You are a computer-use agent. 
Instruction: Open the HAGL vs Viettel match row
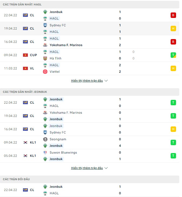(x=89, y=68)
